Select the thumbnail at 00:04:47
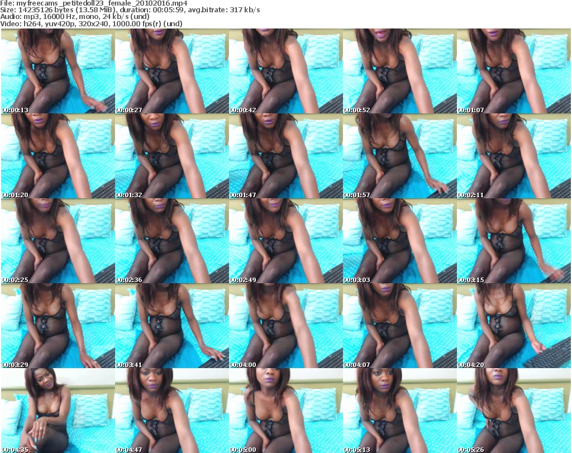This screenshot has width=572, height=453. click(172, 411)
